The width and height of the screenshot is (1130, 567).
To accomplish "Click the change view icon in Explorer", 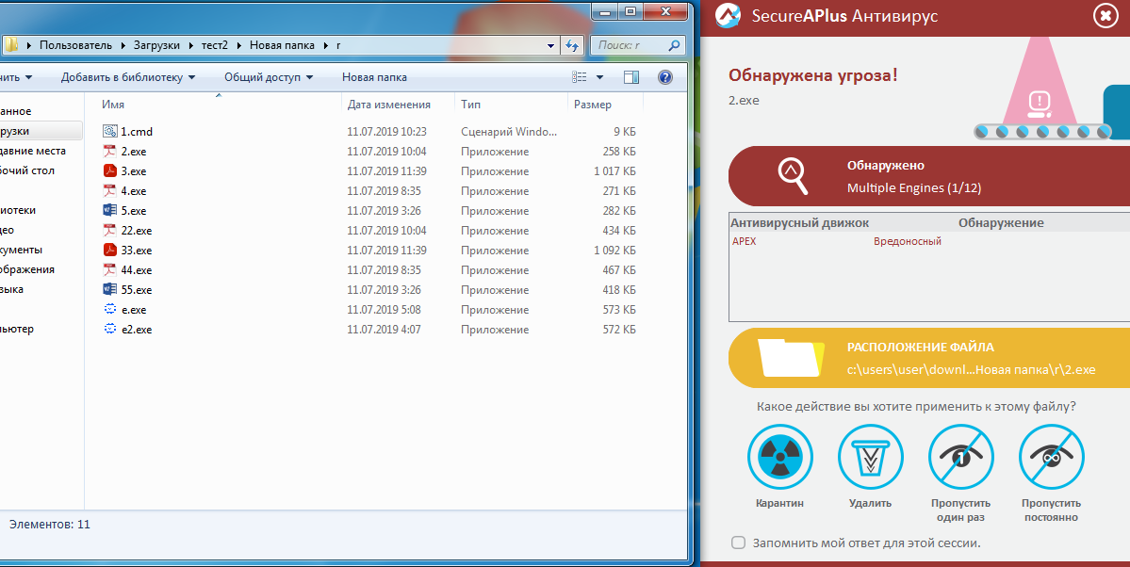I will point(580,77).
